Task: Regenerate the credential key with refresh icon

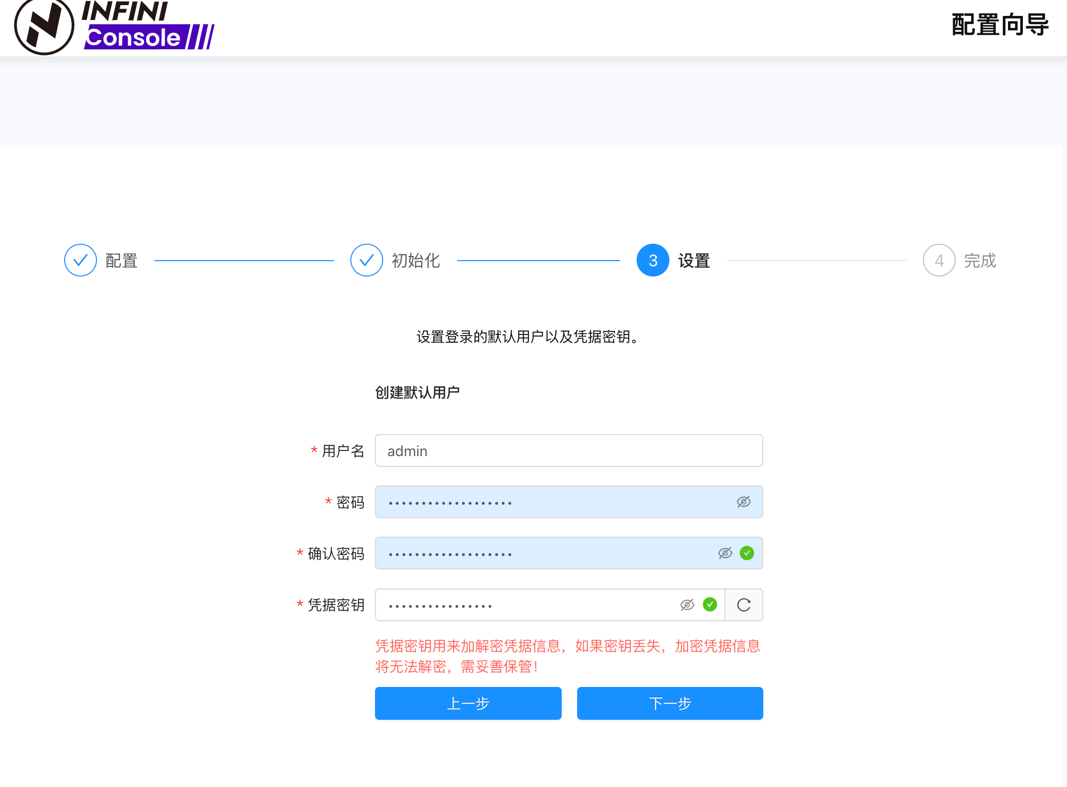Action: [744, 605]
